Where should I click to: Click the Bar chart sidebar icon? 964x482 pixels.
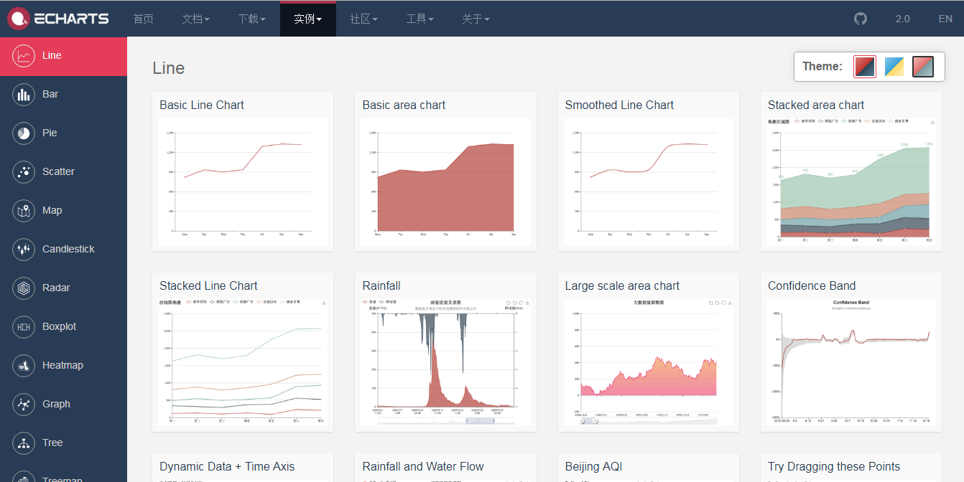[x=24, y=94]
